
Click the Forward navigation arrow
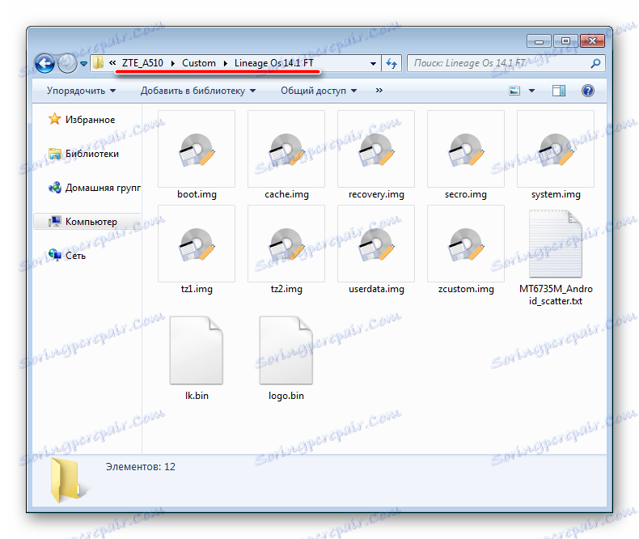67,64
